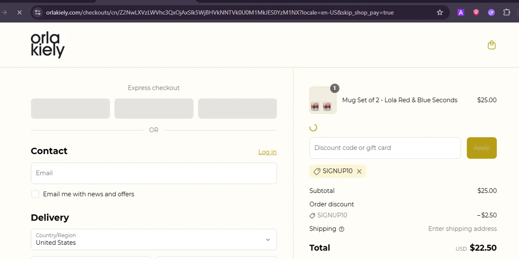
Task: Bookmark this page with the star icon
Action: (x=440, y=12)
